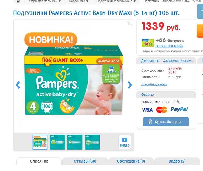
Task: Select the VISA payment logo
Action: 147,110
